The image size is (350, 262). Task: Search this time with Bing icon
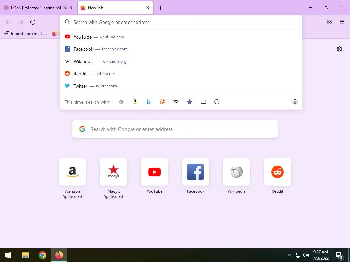coord(149,102)
